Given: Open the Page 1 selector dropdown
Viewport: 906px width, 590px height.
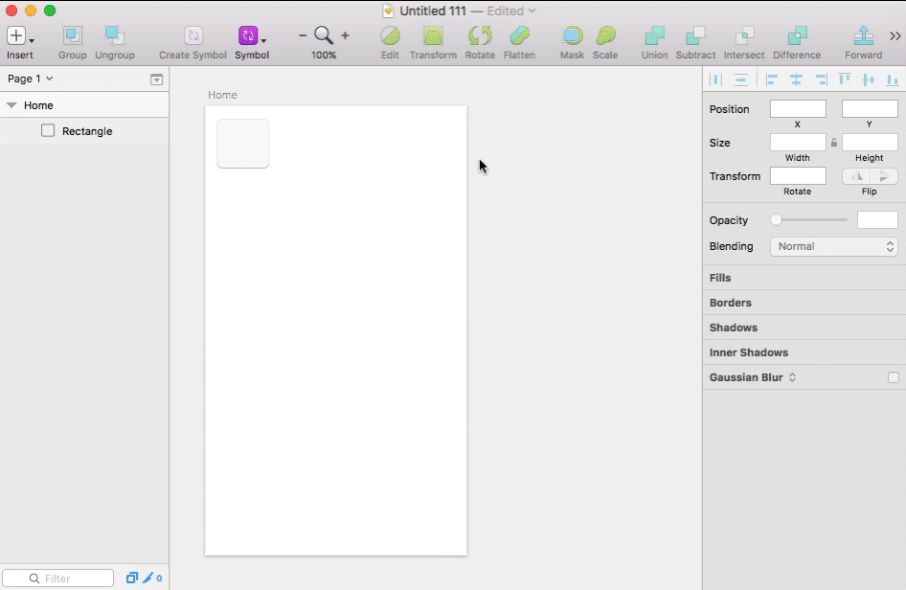Looking at the screenshot, I should coord(30,79).
